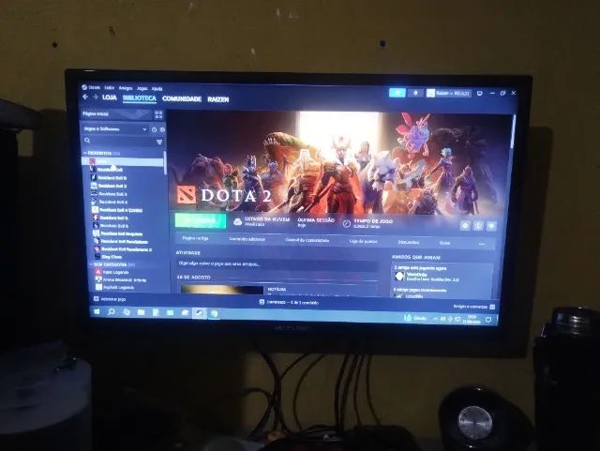Click the play time clock icon
This screenshot has width=600, height=451.
(x=346, y=223)
